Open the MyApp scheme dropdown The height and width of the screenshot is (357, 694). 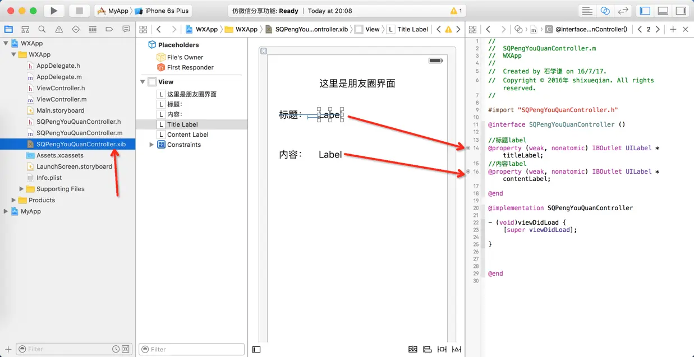(x=113, y=11)
